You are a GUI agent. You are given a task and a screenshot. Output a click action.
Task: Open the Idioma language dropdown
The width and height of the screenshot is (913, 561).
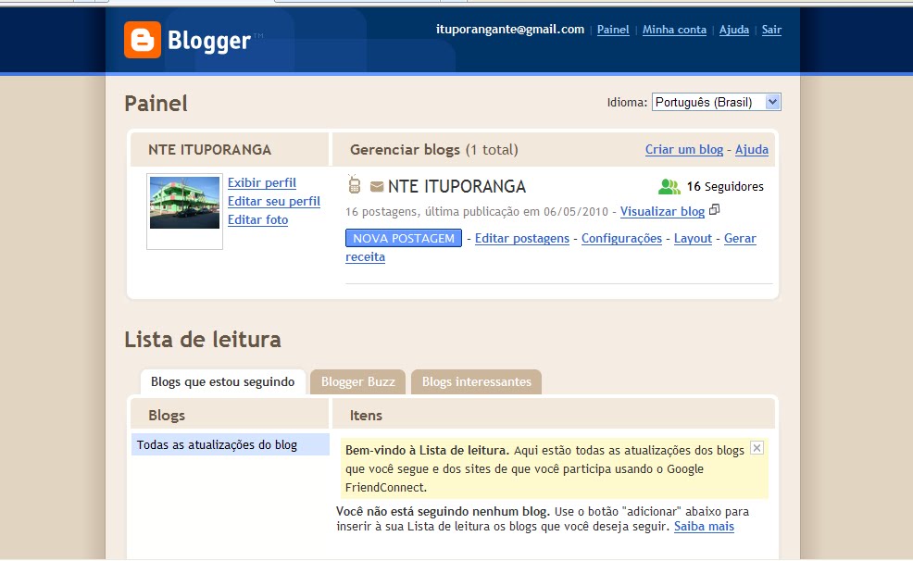pos(716,102)
